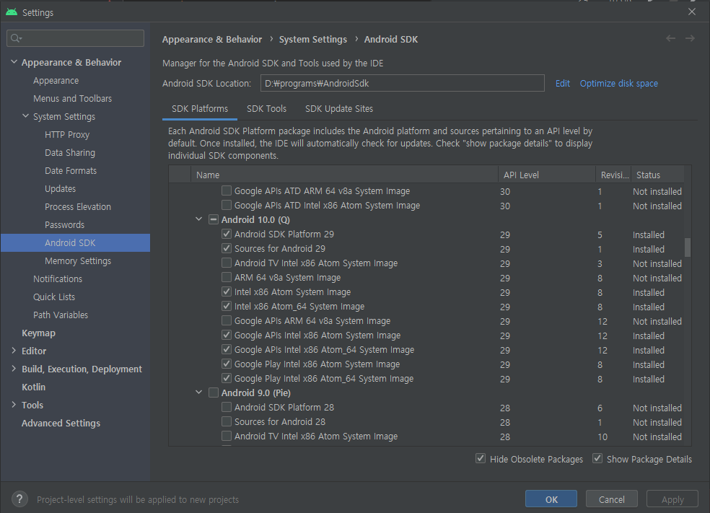Collapse System Settings subtree
Image resolution: width=710 pixels, height=513 pixels.
pos(26,116)
